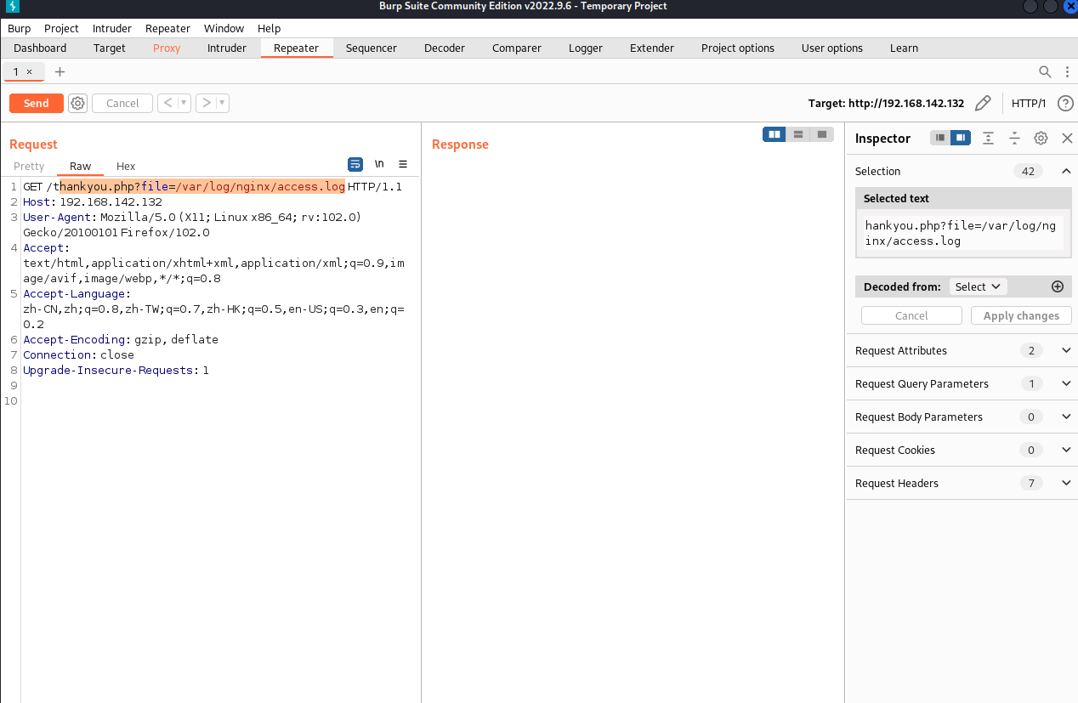Open forward history dropdown arrow

tap(222, 103)
